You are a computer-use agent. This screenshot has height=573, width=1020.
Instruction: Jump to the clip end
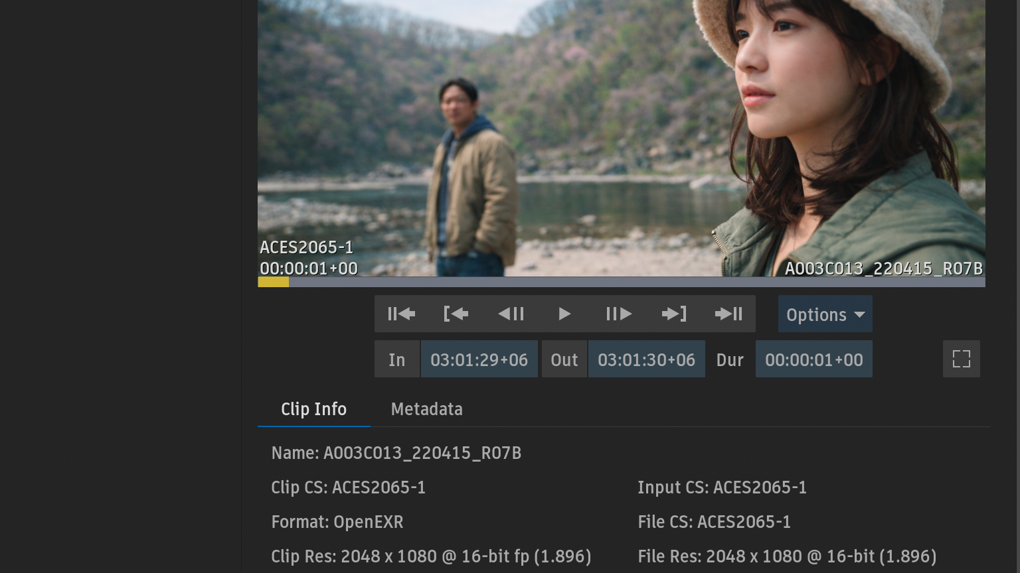(728, 314)
